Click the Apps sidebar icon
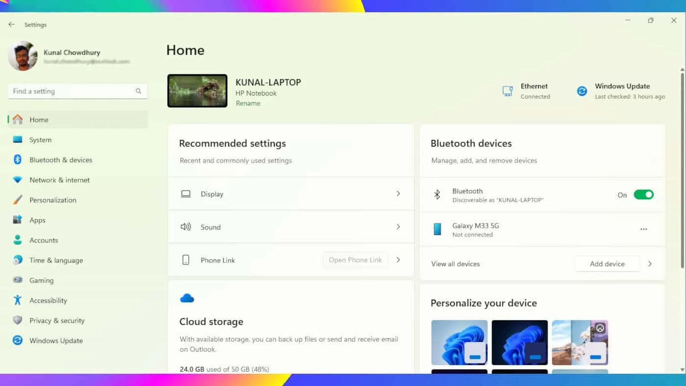The width and height of the screenshot is (686, 386). tap(18, 220)
